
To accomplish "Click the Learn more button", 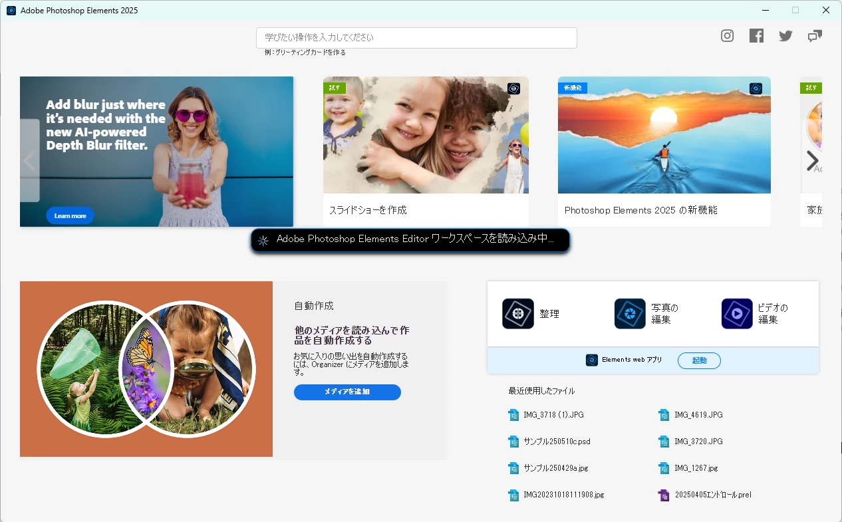I will pos(70,215).
